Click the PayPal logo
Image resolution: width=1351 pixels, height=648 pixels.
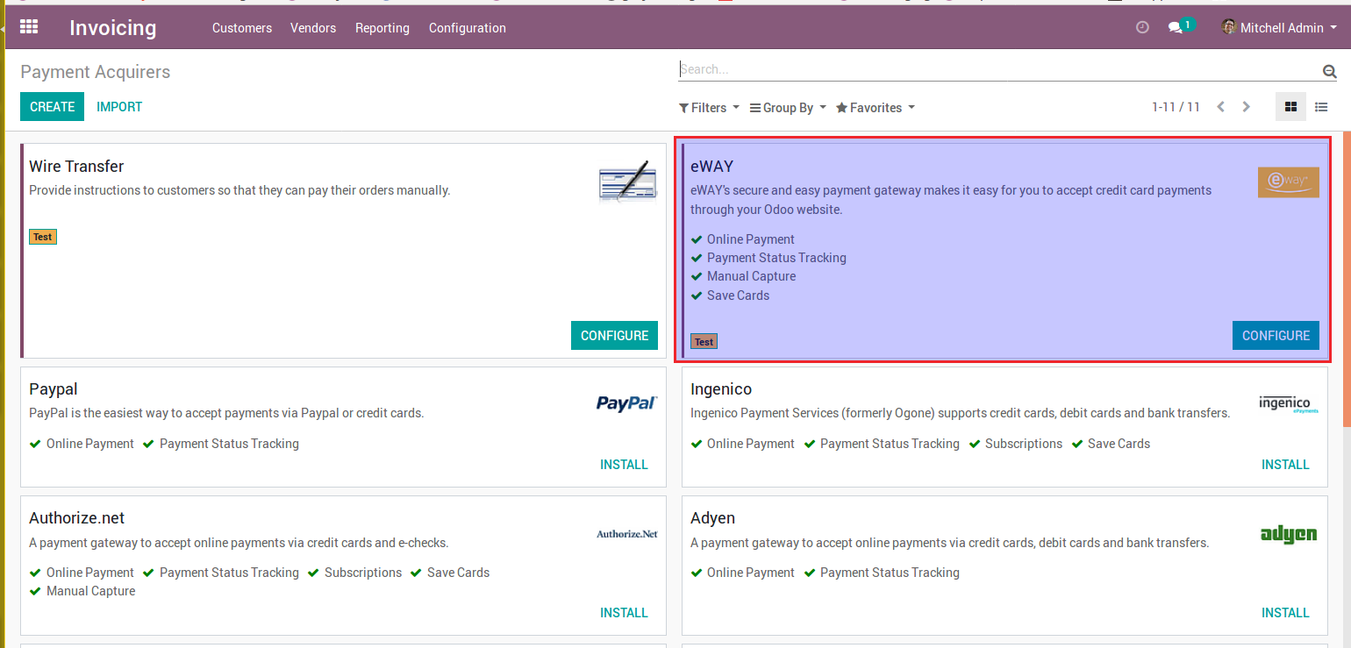pyautogui.click(x=627, y=402)
